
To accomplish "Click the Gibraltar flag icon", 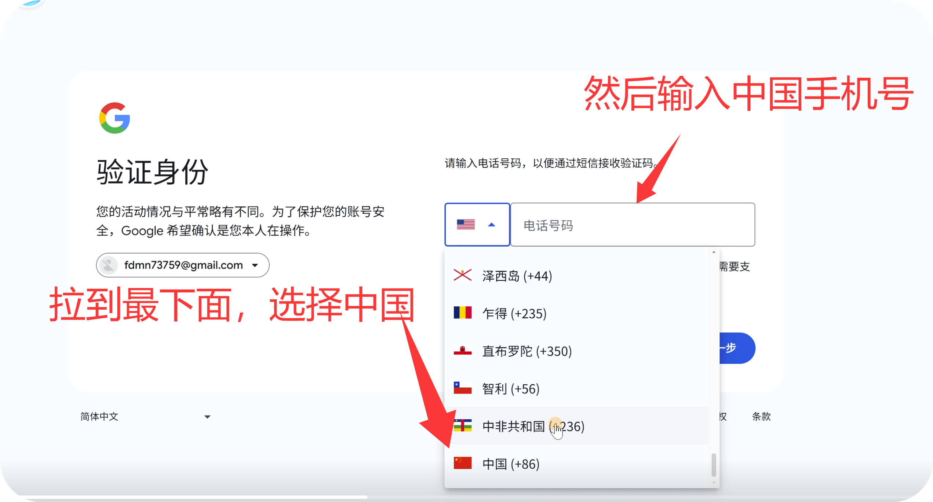I will [463, 351].
